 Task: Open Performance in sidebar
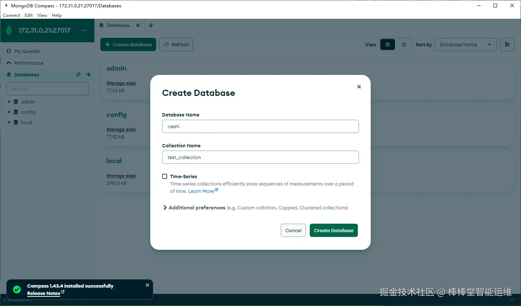pos(29,63)
